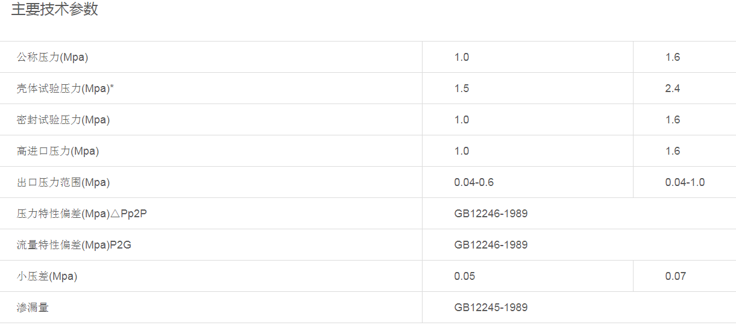This screenshot has width=736, height=334.
Task: Select the 流量特性偏差(Mpa)P2G label
Action: (x=74, y=245)
